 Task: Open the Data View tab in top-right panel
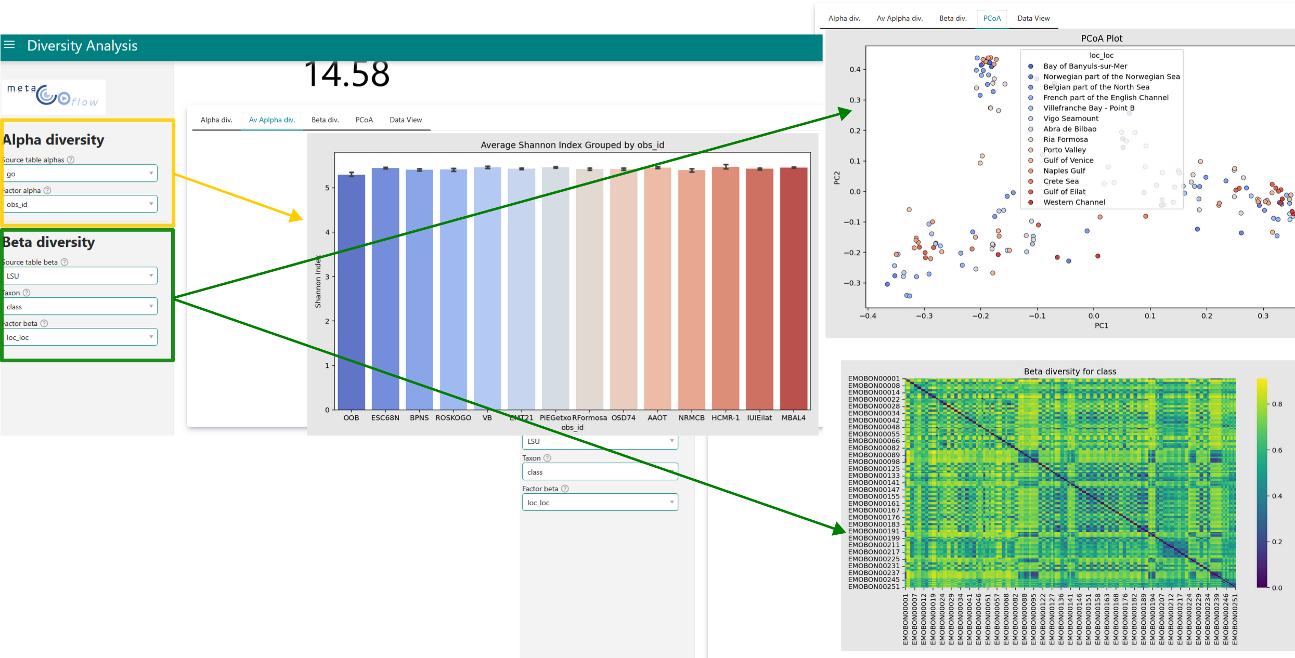pos(1033,18)
